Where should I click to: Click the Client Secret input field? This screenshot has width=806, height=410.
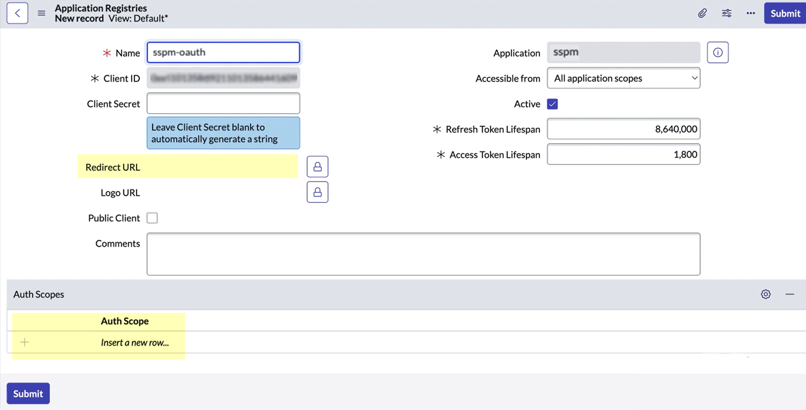coord(223,104)
